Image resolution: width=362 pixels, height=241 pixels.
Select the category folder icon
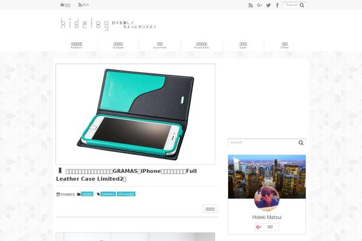[78, 194]
